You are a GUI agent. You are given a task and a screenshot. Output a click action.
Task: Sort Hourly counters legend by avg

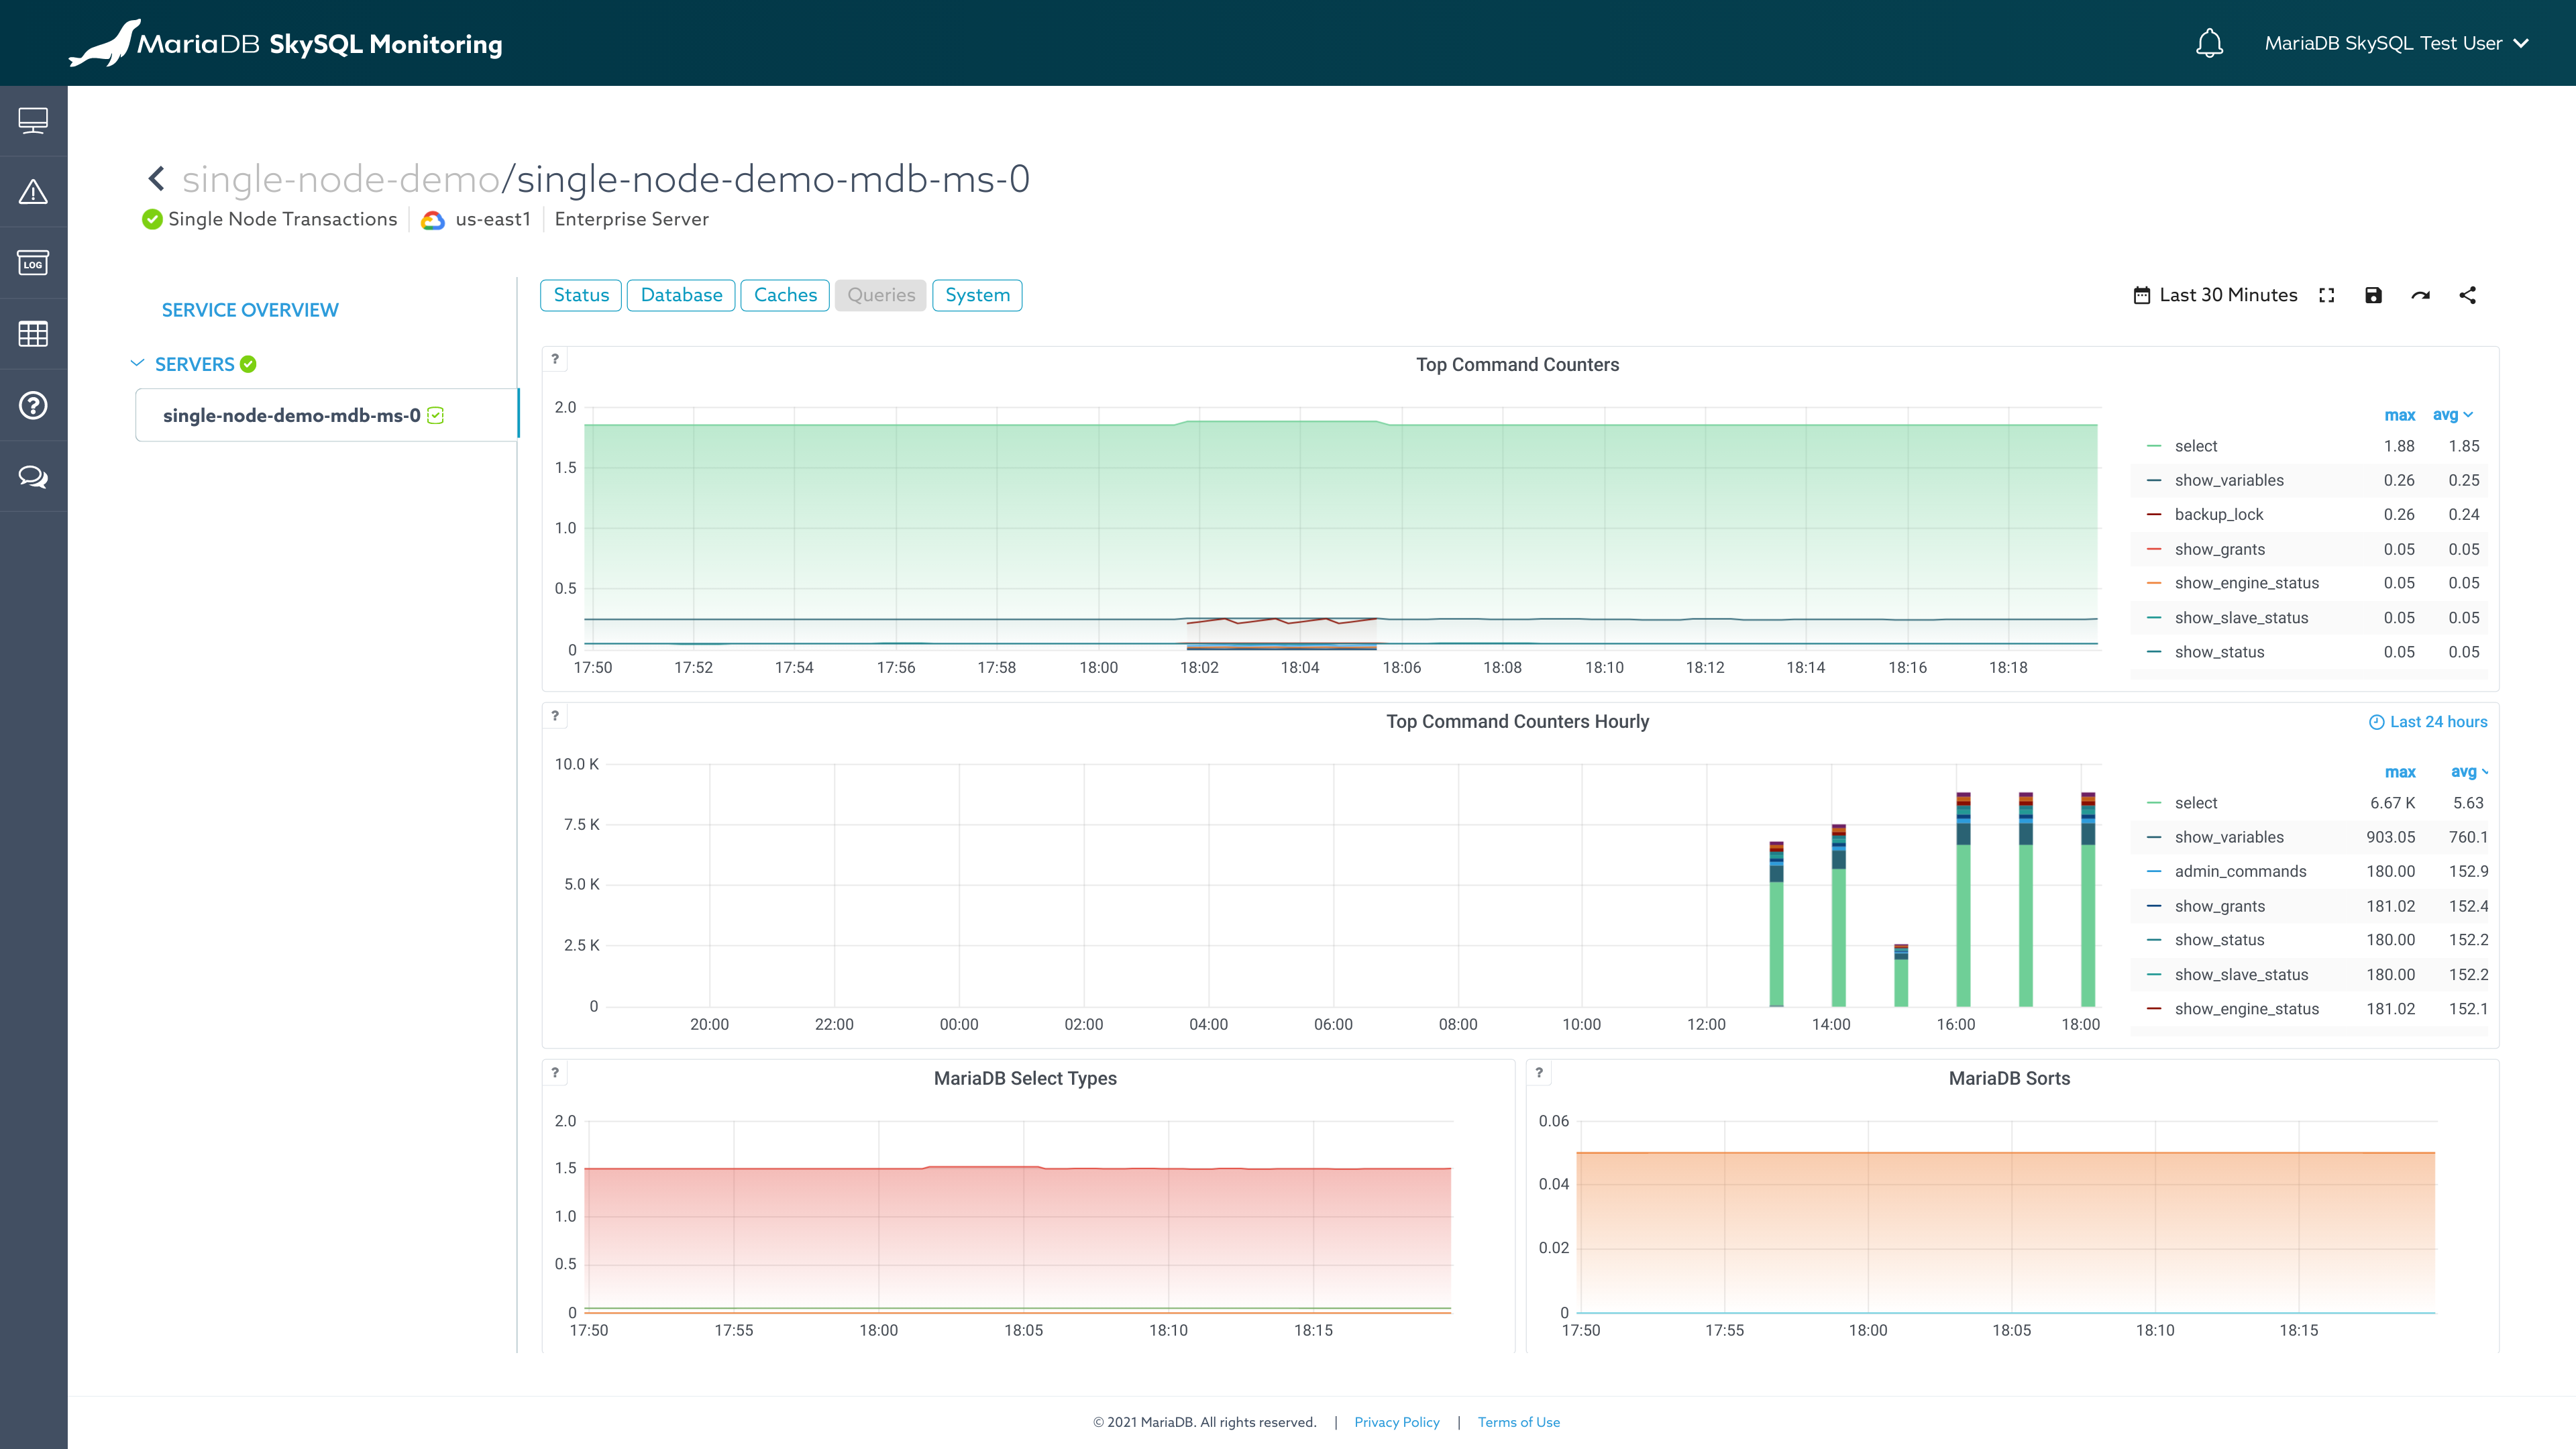tap(2469, 772)
